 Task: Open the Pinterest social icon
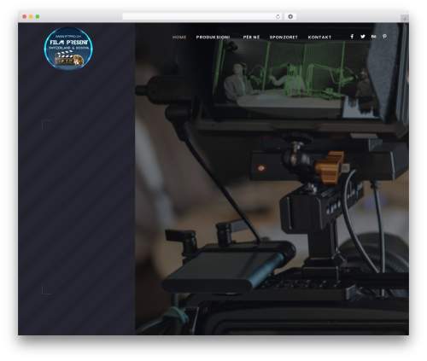(x=384, y=37)
